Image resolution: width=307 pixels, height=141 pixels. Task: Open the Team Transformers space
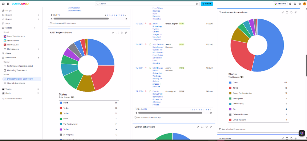coord(16,36)
